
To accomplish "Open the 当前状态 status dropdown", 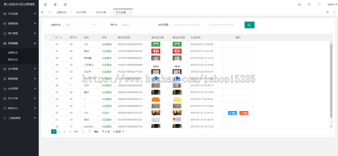I will [80, 25].
